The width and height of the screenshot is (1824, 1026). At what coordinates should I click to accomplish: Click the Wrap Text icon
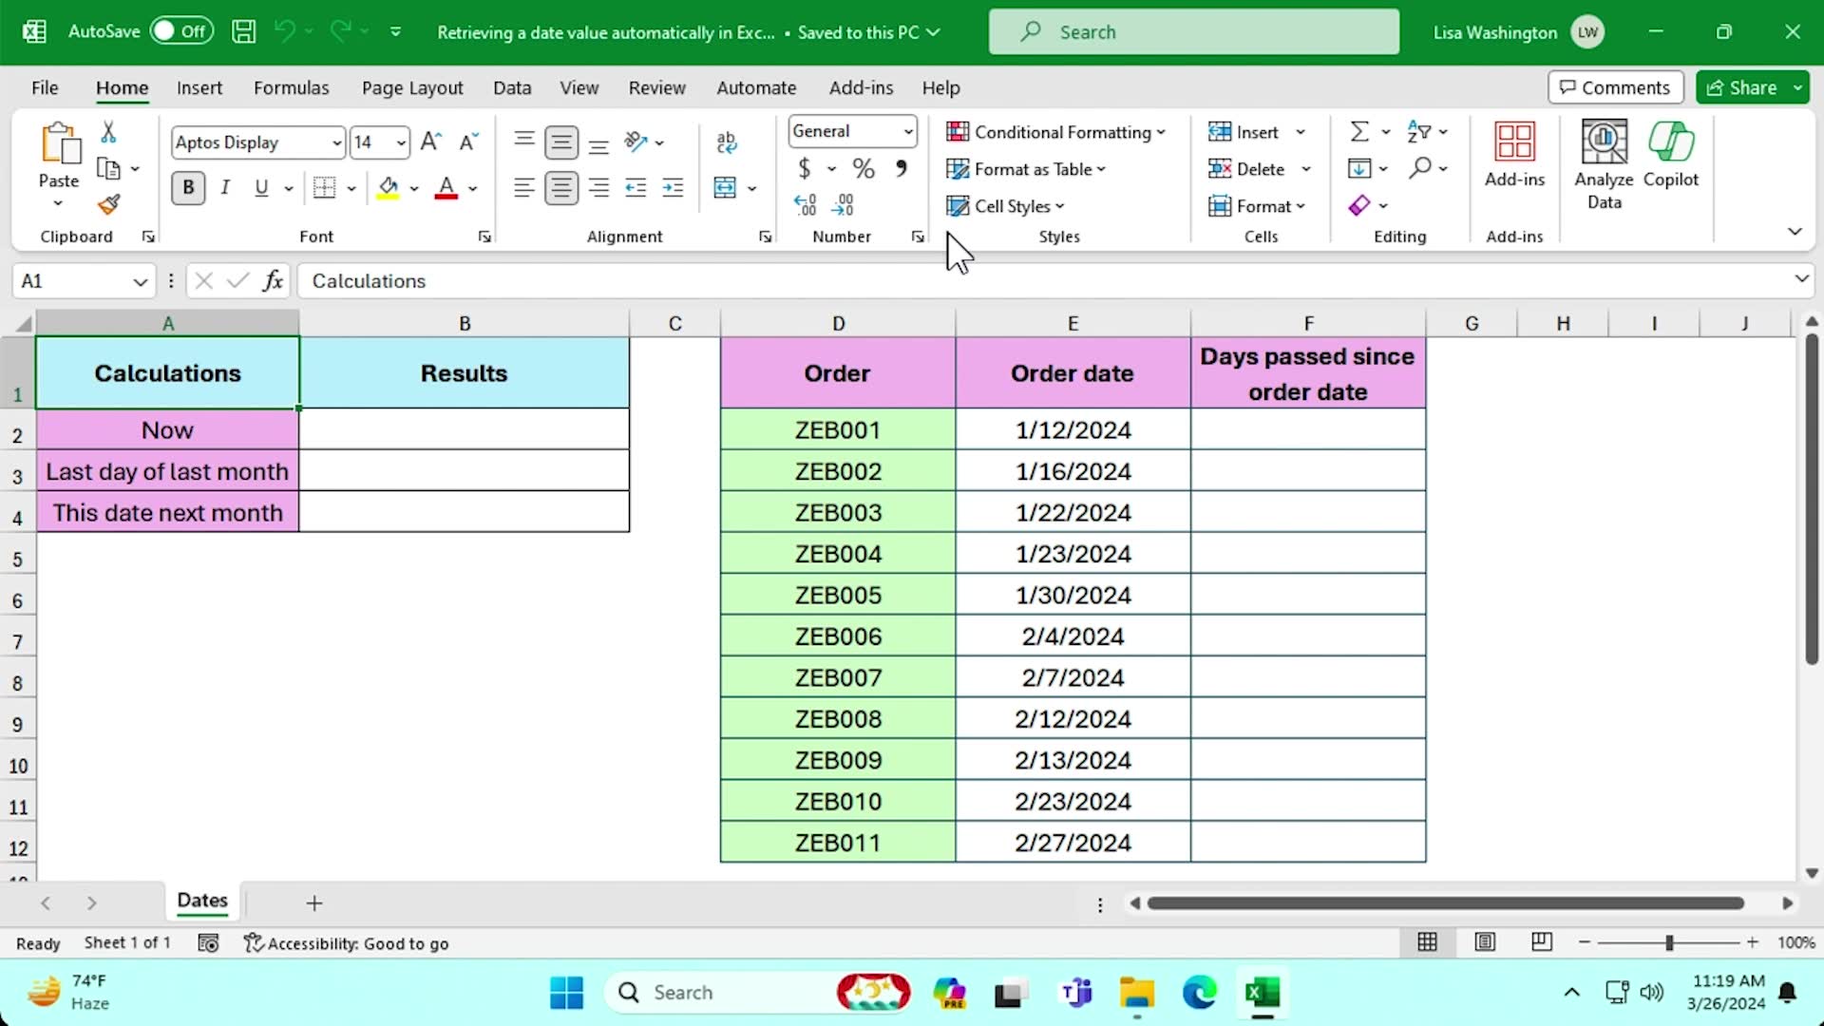point(727,142)
